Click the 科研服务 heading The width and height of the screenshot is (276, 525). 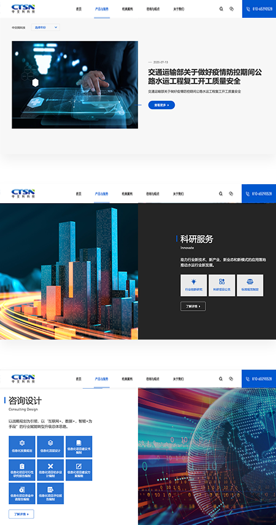click(197, 239)
